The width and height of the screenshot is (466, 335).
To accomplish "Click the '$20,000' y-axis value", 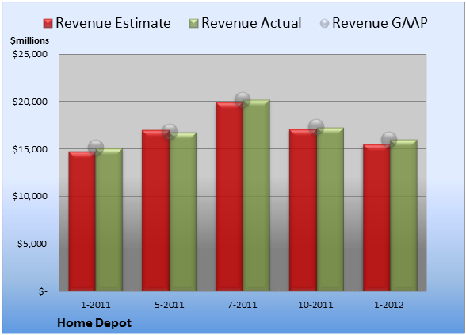I will [30, 102].
